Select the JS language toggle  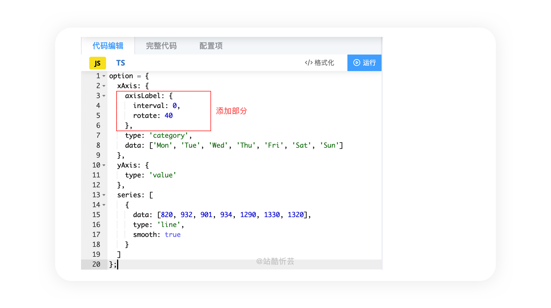pos(98,63)
